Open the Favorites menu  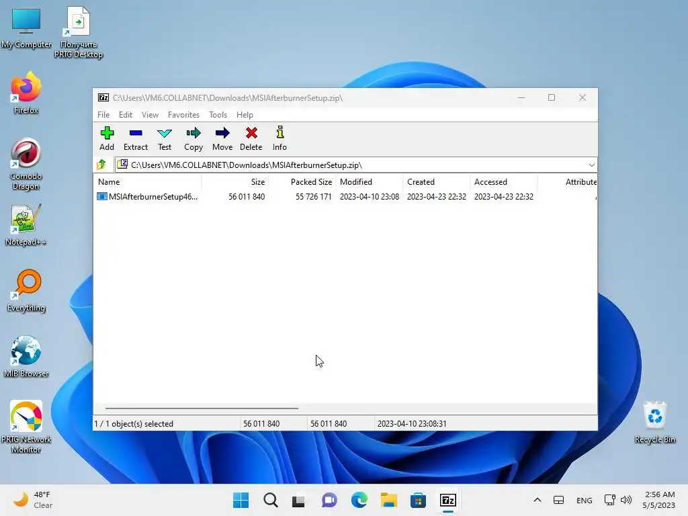click(x=183, y=114)
